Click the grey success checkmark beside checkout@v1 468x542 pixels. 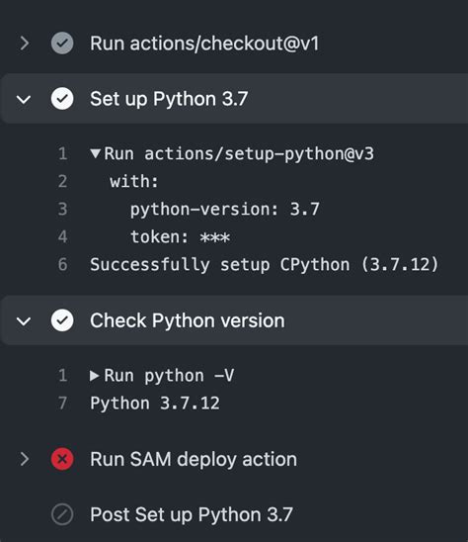62,44
